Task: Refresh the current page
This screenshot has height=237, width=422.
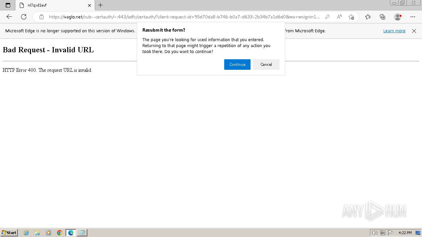Action: [x=24, y=17]
